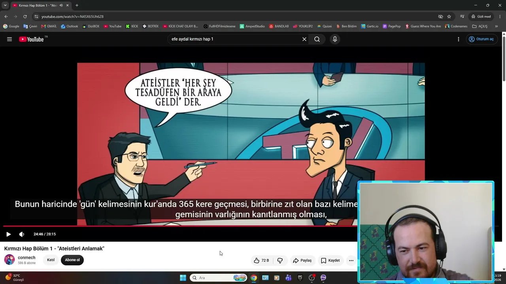The width and height of the screenshot is (506, 284).
Task: Open the Quizei bookmark
Action: click(x=324, y=26)
